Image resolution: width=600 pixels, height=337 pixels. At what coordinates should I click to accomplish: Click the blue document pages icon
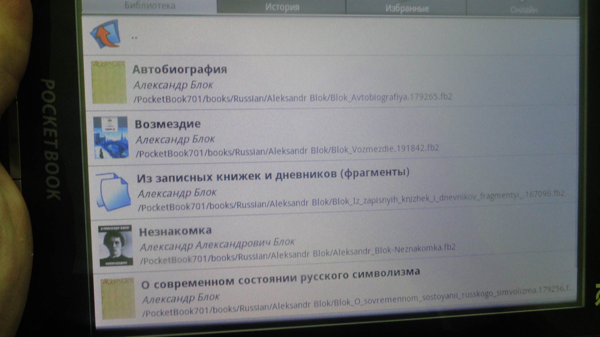click(113, 192)
